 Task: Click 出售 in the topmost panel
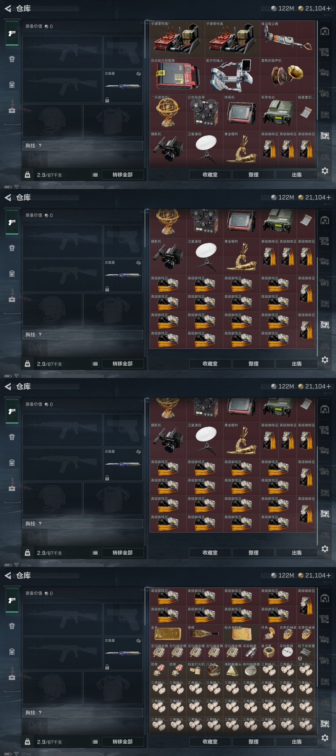coord(297,175)
